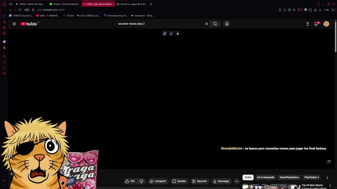Dislike the video
Image resolution: width=337 pixels, height=189 pixels.
click(141, 181)
